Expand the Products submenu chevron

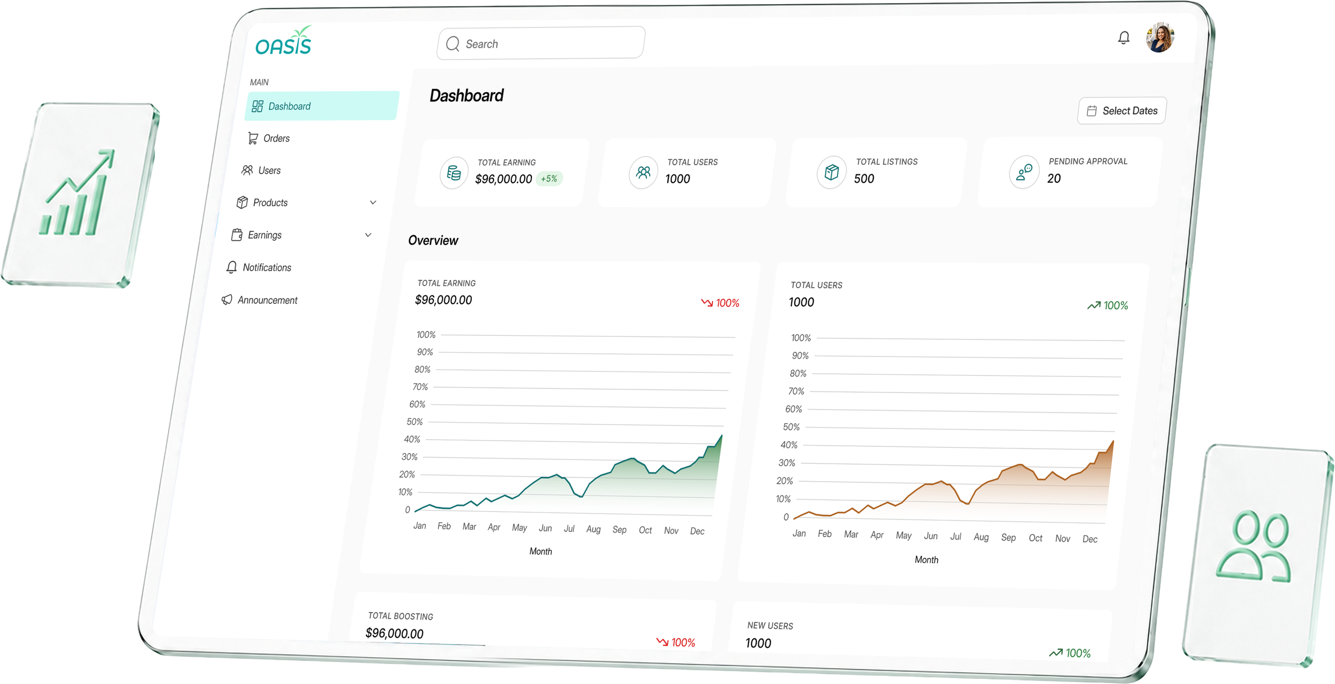point(373,203)
